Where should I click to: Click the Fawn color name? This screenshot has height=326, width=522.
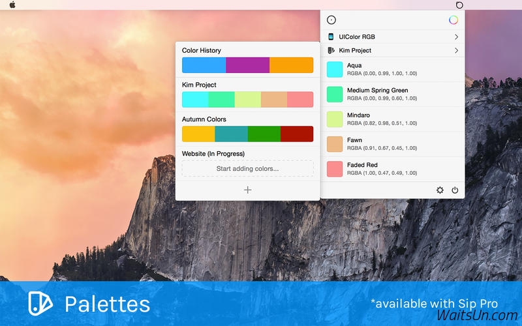coord(354,140)
